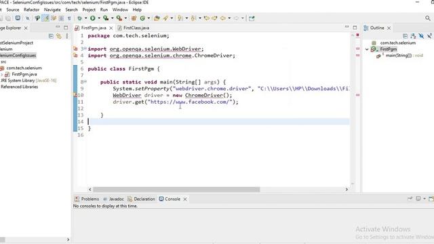This screenshot has width=434, height=244.
Task: Switch to the Declaration tab
Action: [141, 199]
